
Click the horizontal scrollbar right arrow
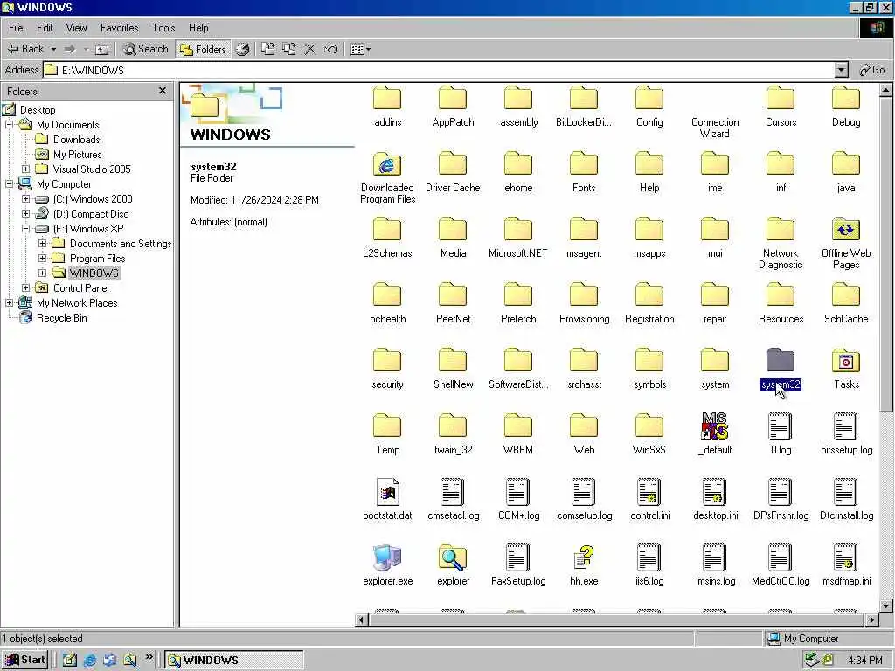coord(871,619)
